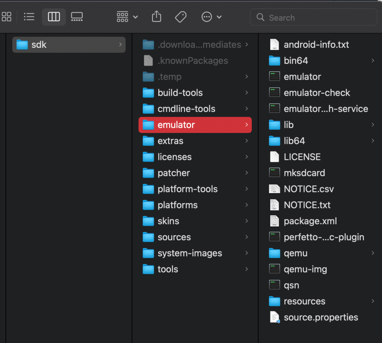Viewport: 382px width, 343px height.
Task: Open the sources folder
Action: tap(195, 237)
